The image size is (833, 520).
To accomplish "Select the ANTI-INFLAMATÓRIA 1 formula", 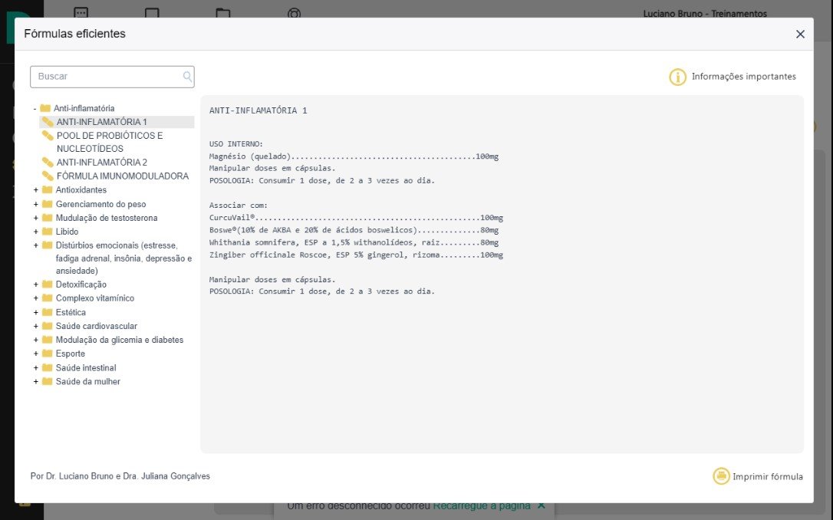I will [101, 122].
